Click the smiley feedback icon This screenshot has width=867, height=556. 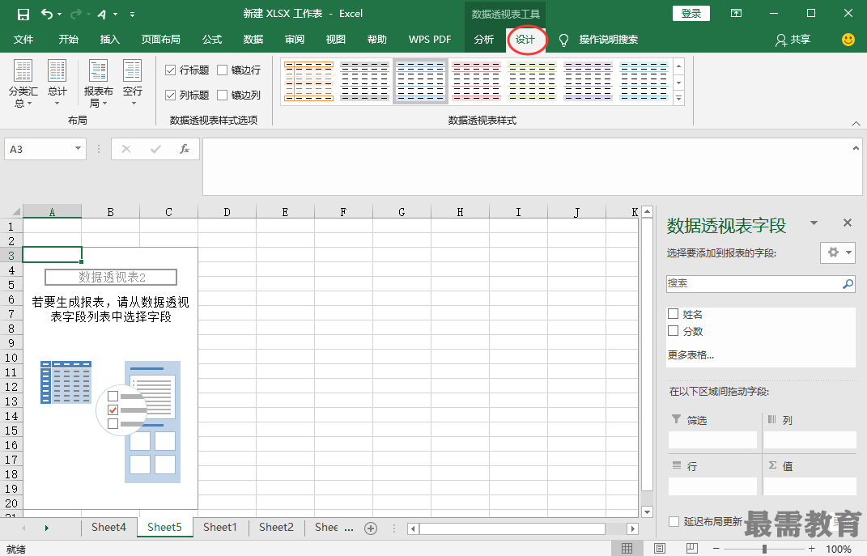(x=848, y=40)
